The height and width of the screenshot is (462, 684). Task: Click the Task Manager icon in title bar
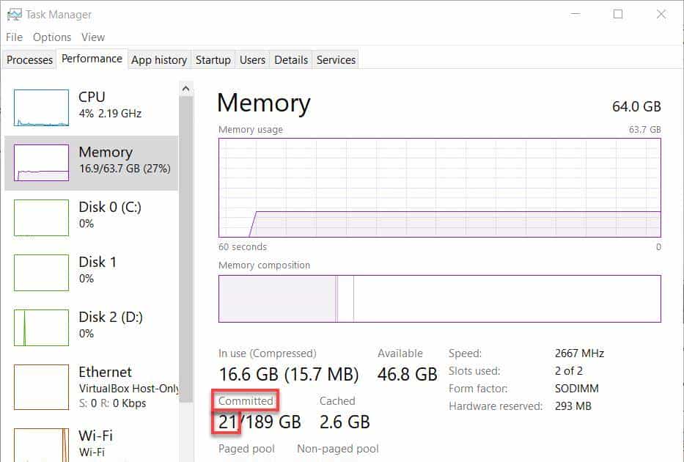tap(16, 13)
